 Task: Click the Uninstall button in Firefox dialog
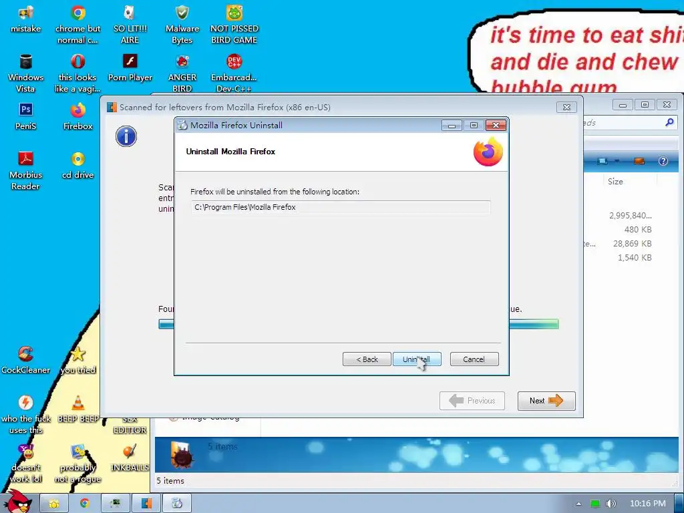417,359
